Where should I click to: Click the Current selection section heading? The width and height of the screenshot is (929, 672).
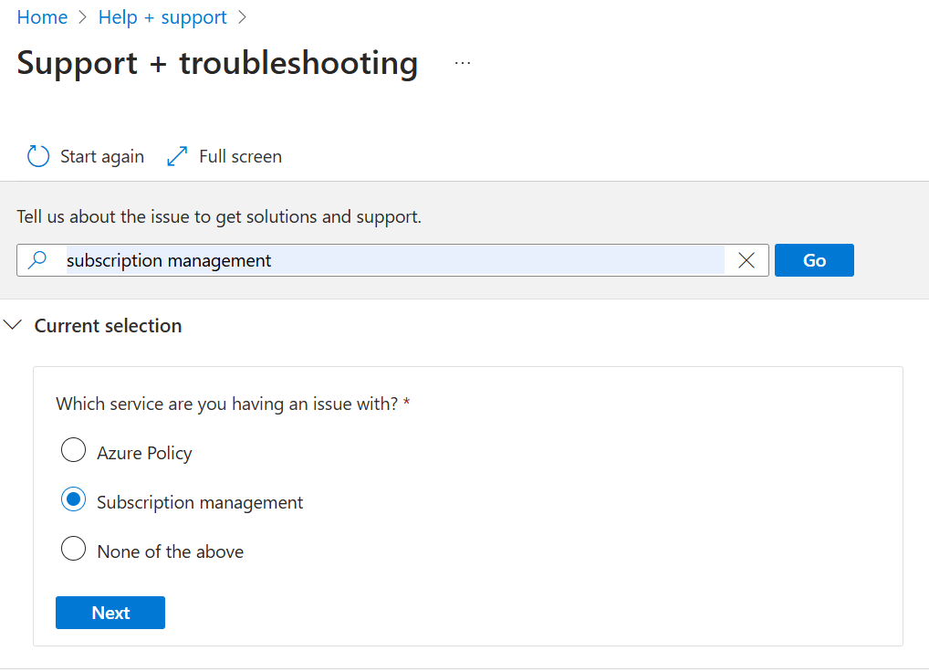108,326
